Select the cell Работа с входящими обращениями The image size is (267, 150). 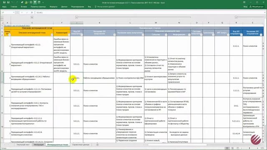pyautogui.click(x=99, y=78)
